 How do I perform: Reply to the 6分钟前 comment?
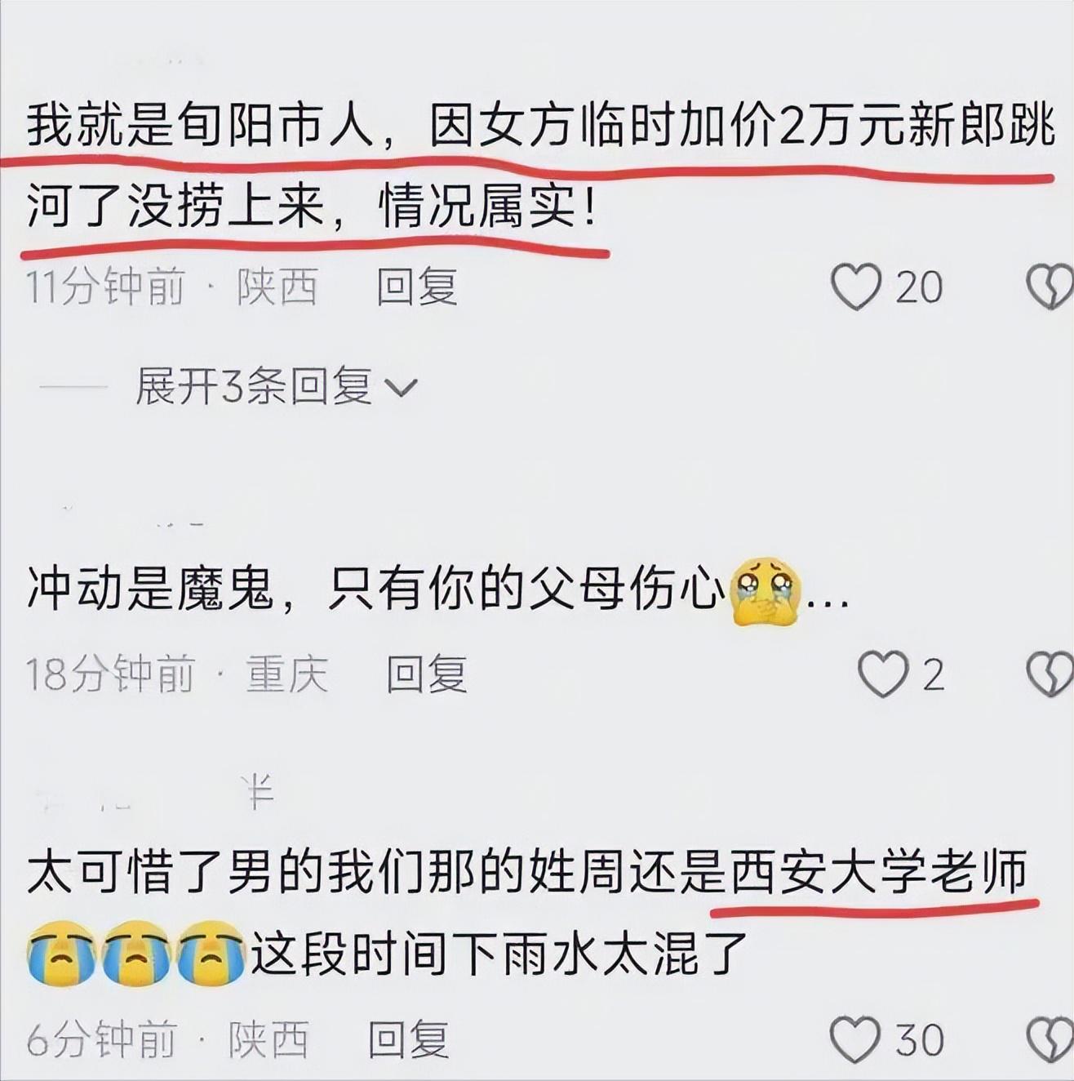pyautogui.click(x=408, y=1039)
